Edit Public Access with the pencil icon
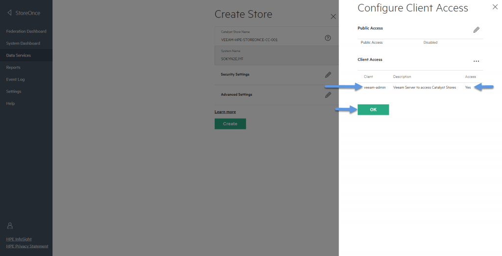The width and height of the screenshot is (502, 256). (x=476, y=30)
